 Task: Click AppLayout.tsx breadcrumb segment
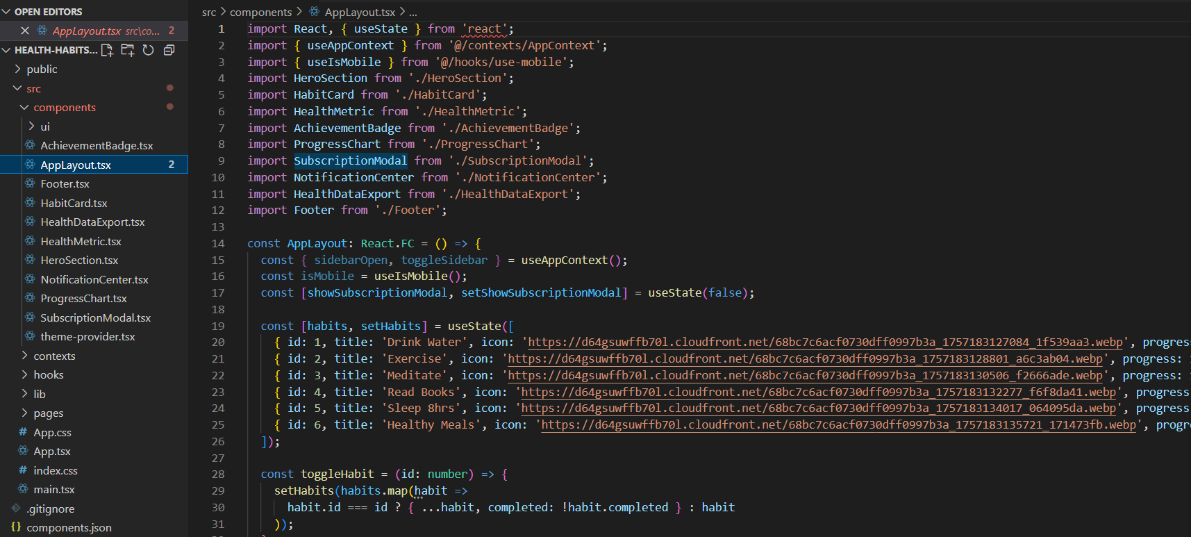click(360, 12)
